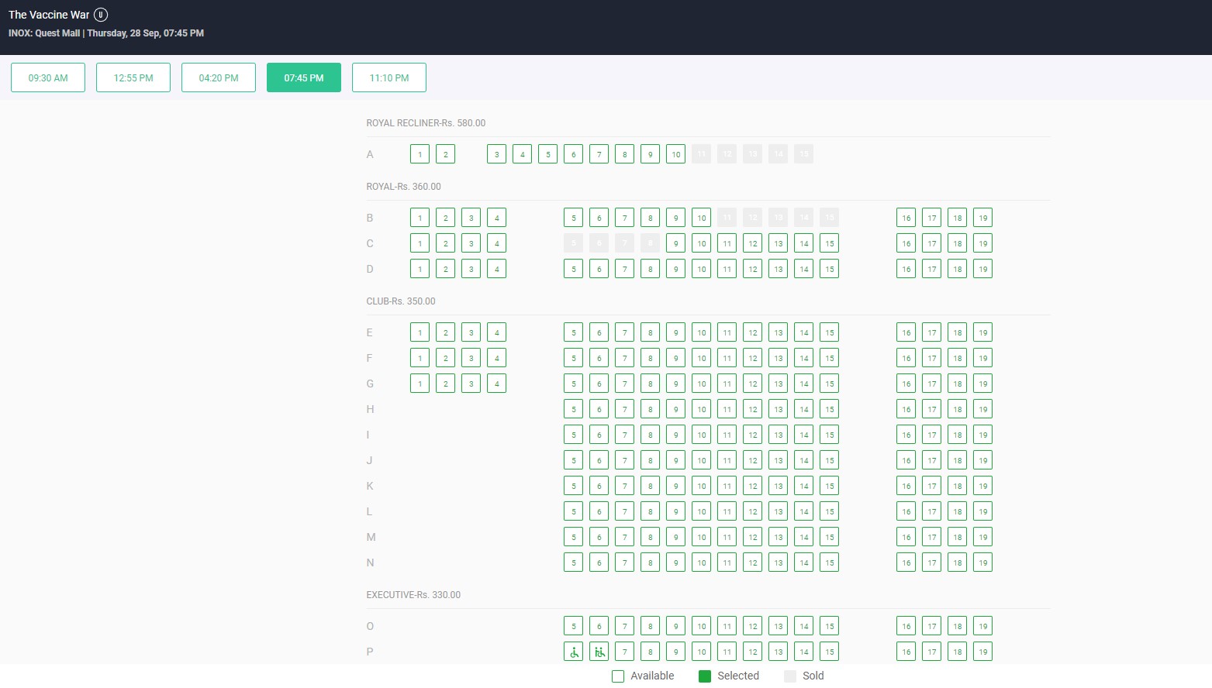Select seat K10 in row K
The height and width of the screenshot is (688, 1212).
(x=701, y=486)
